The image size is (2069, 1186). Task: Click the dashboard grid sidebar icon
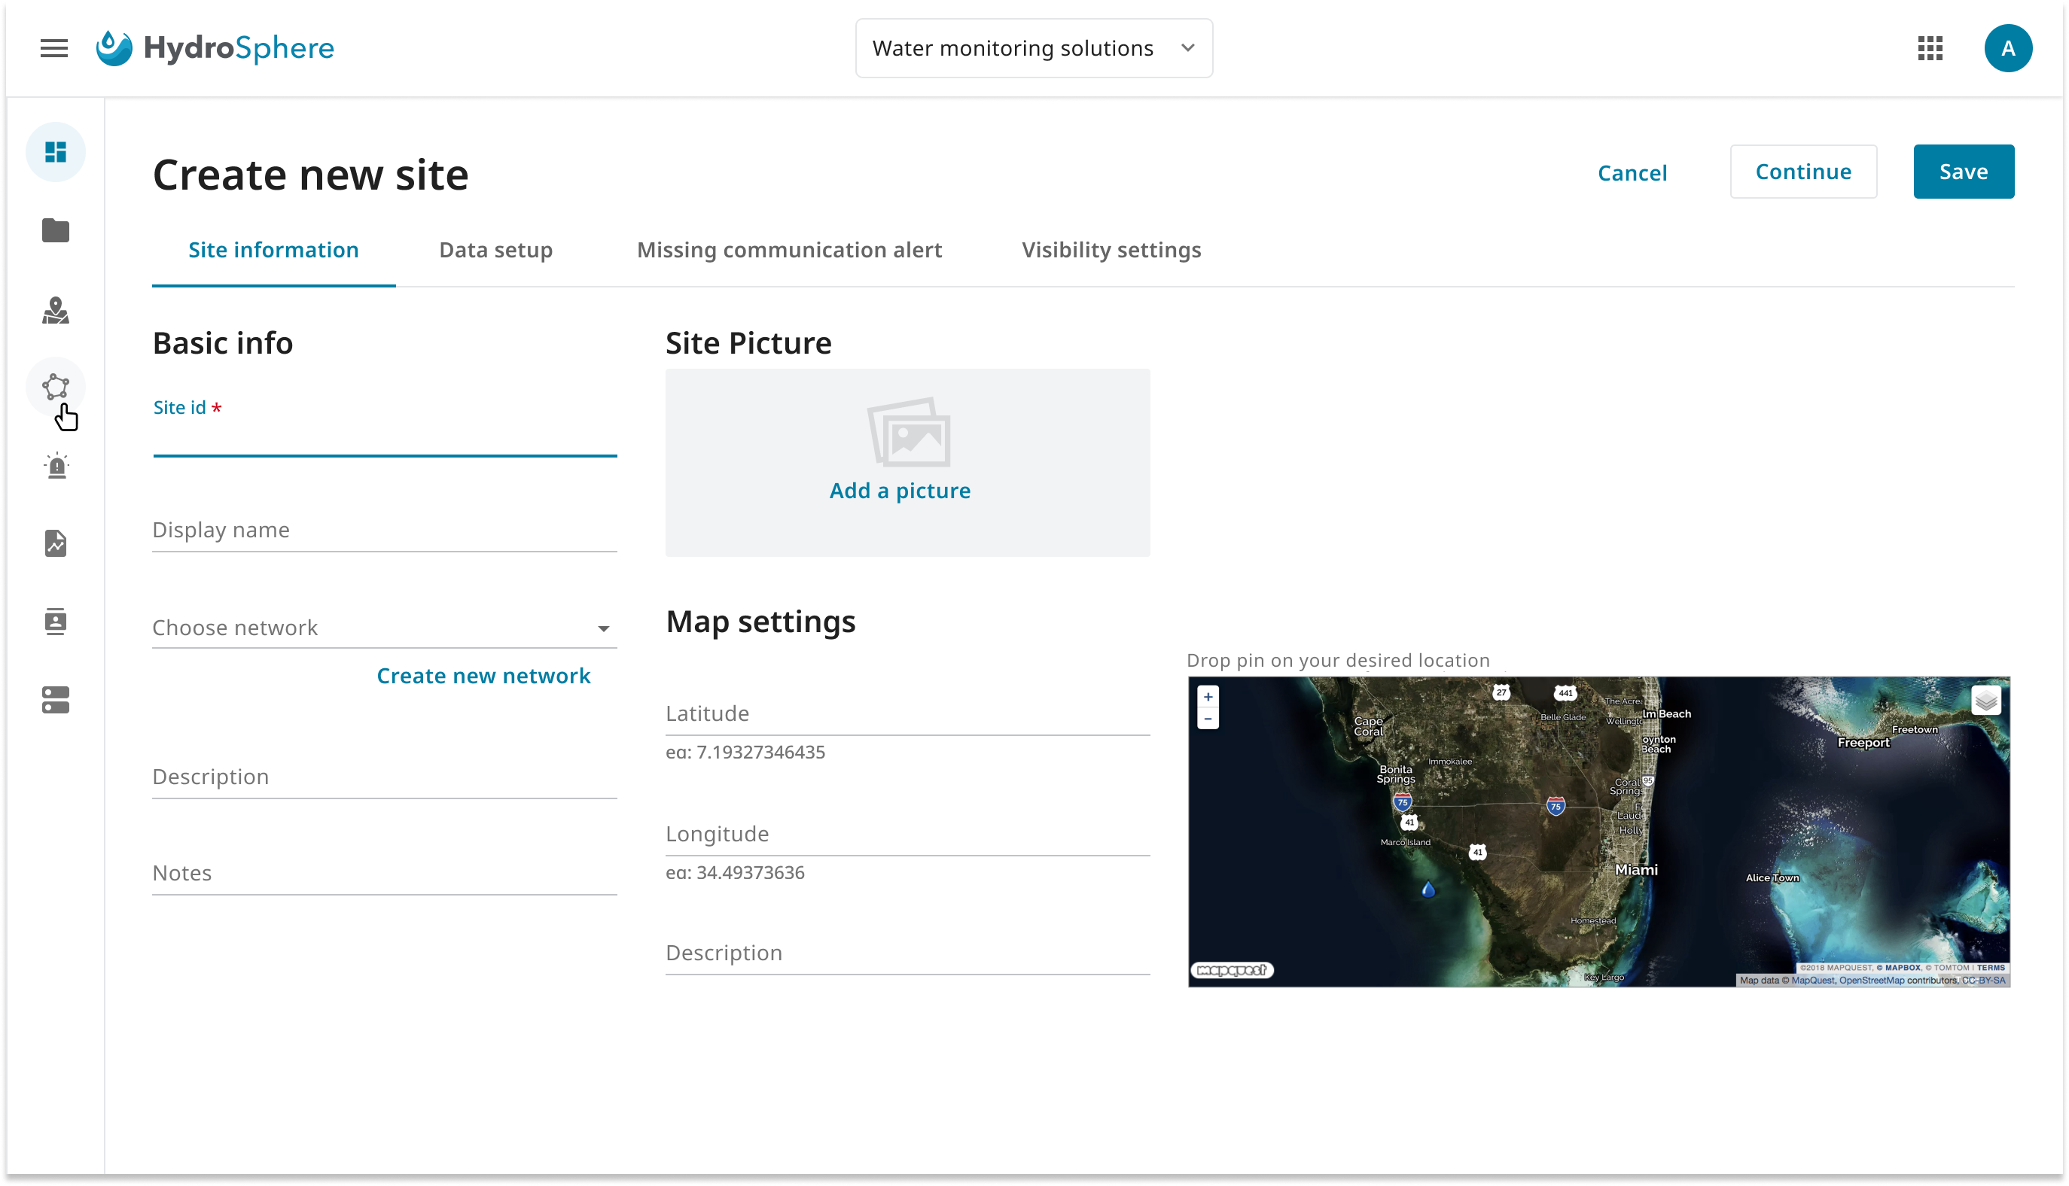(56, 152)
